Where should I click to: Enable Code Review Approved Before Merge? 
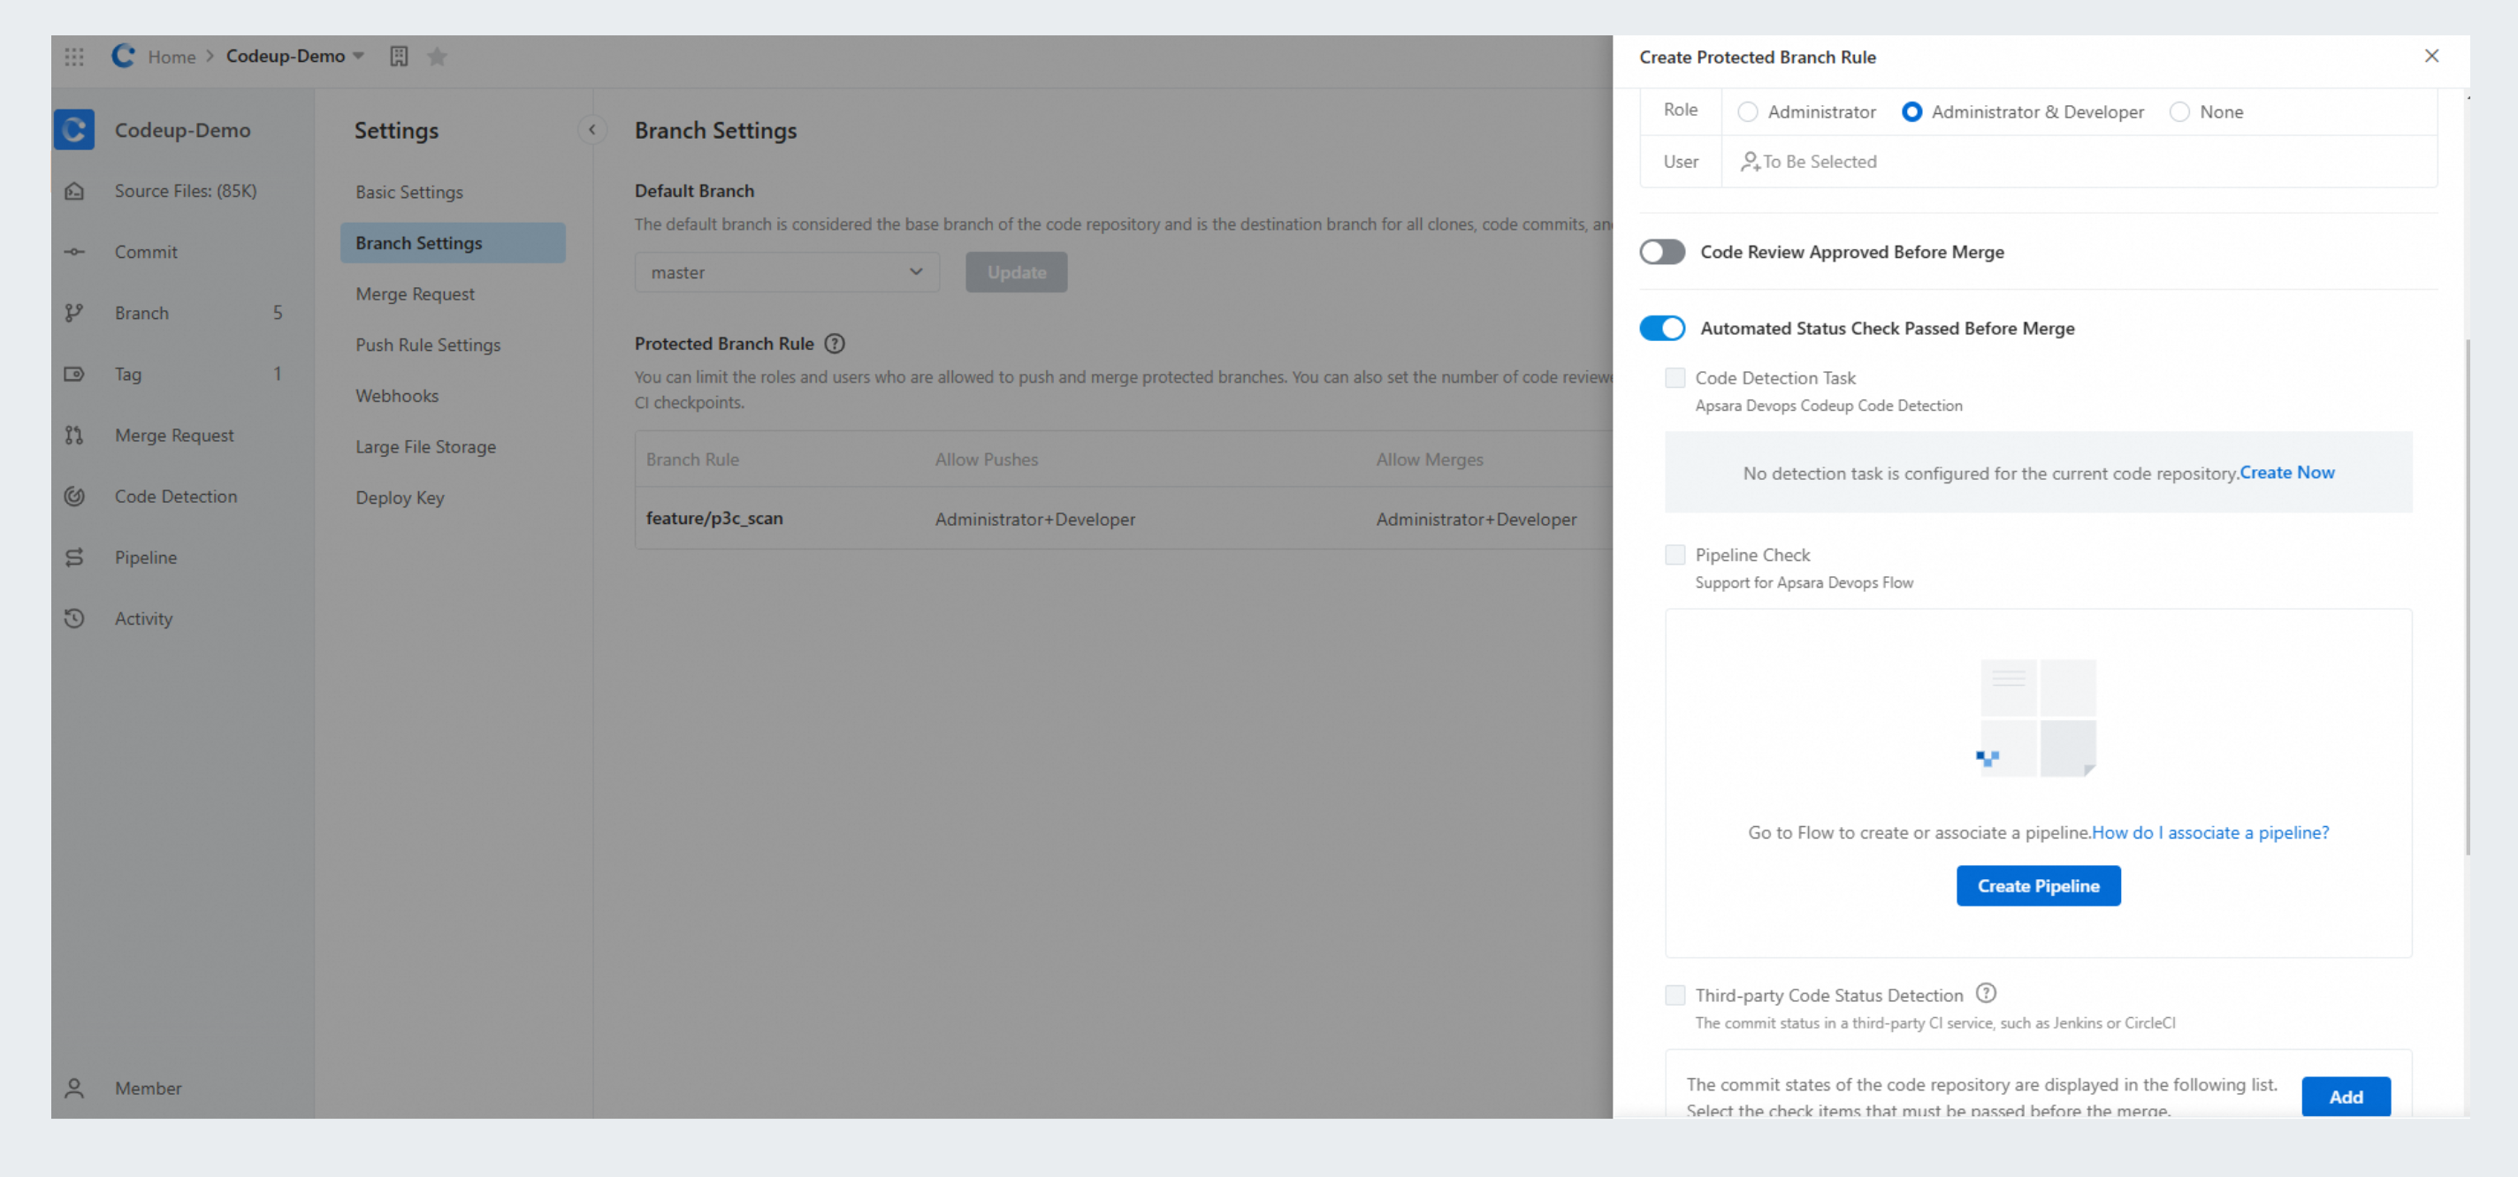[1662, 252]
